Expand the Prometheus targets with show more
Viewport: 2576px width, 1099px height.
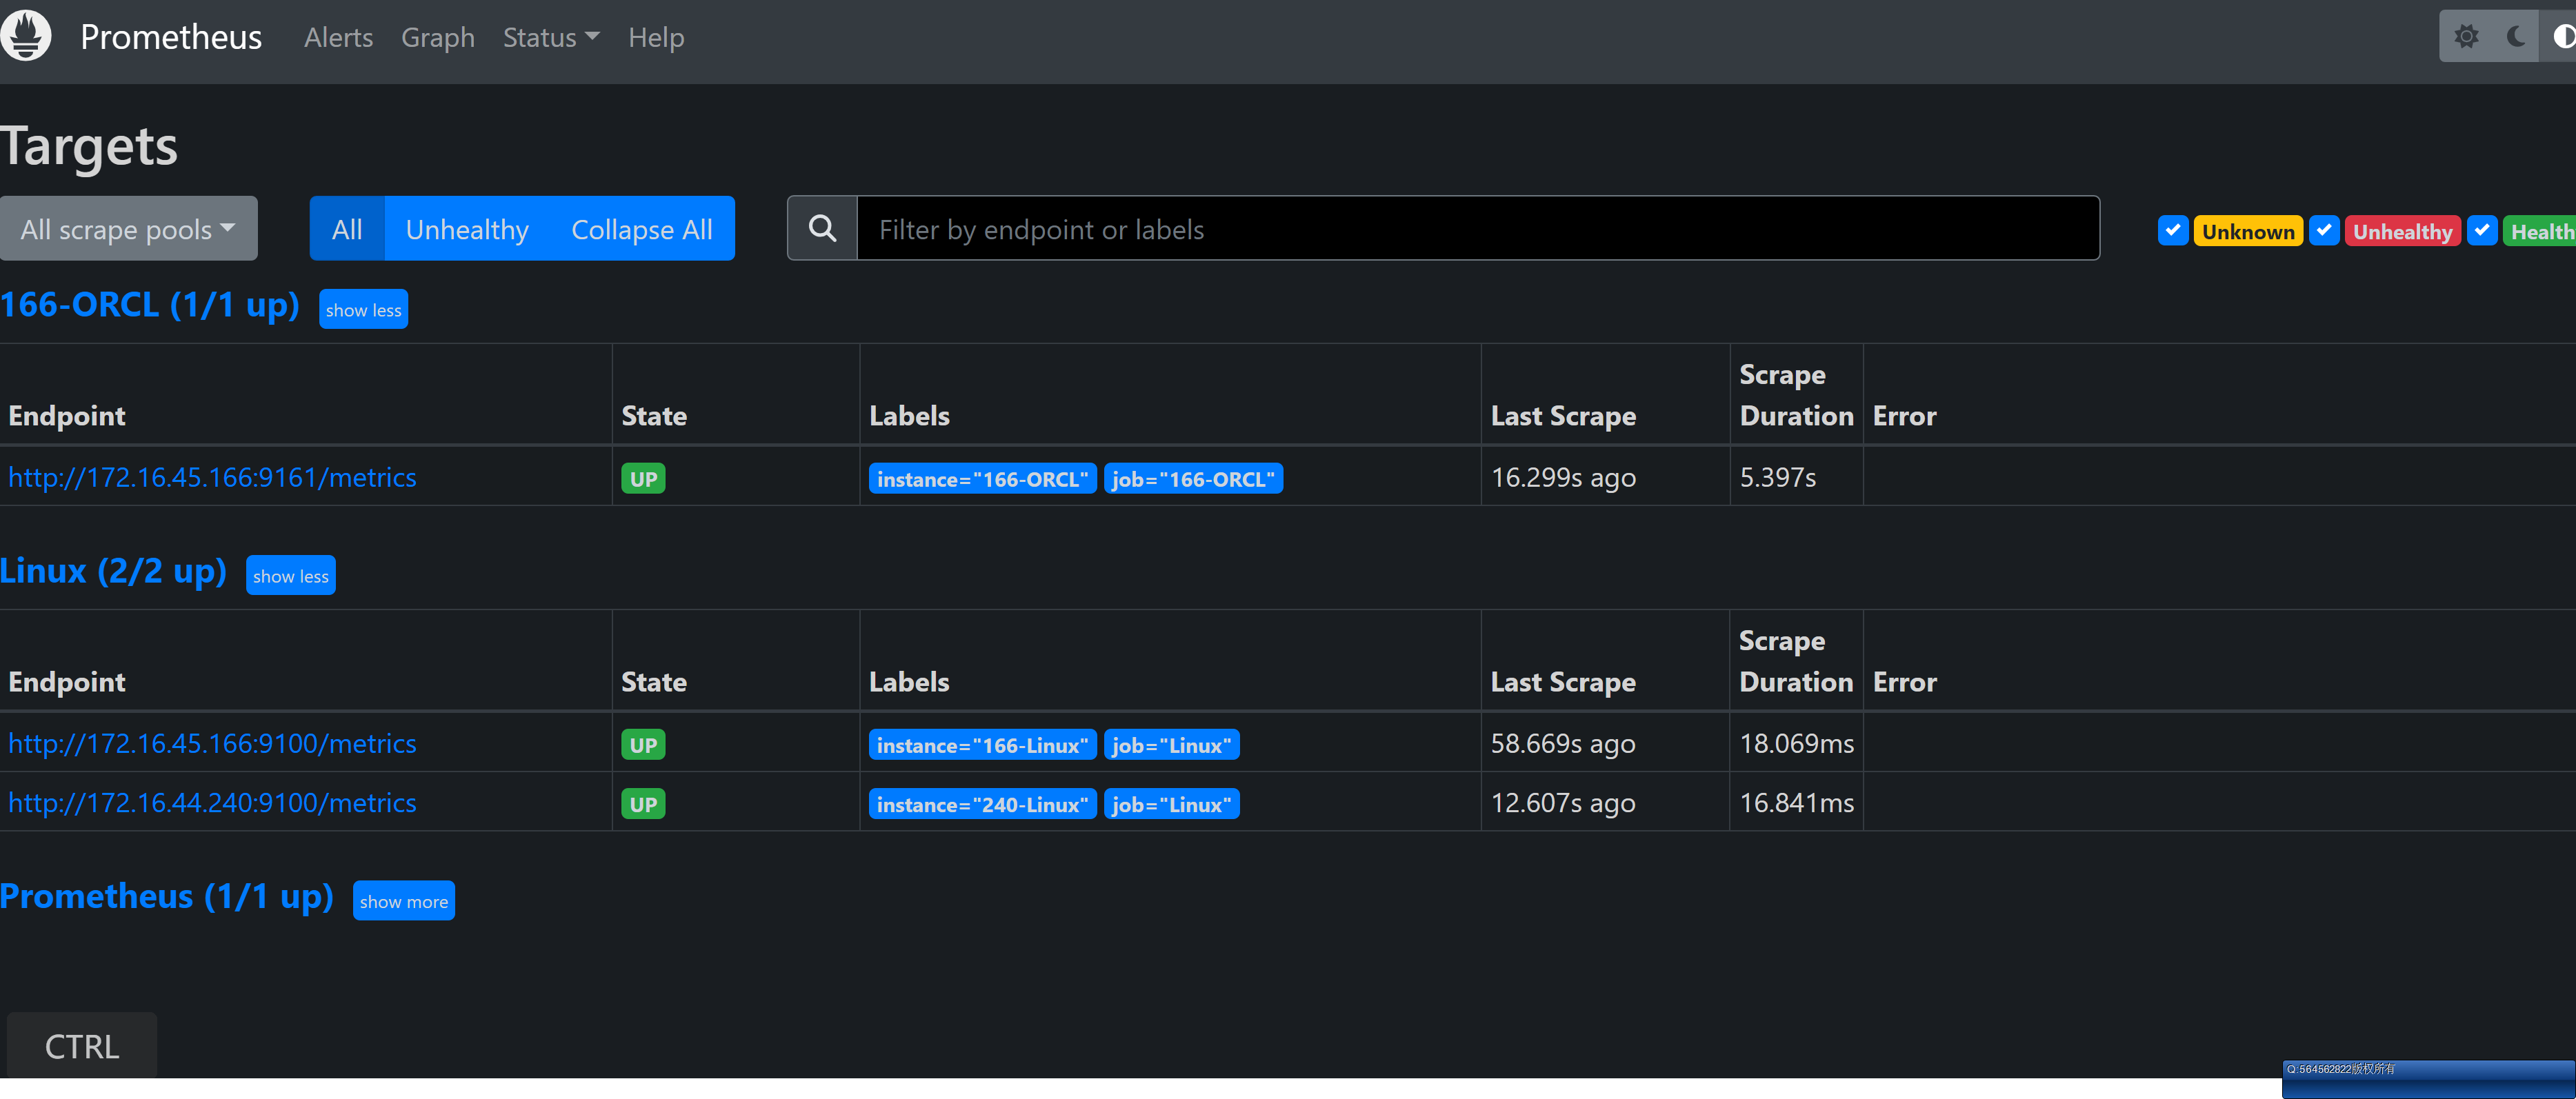point(403,900)
